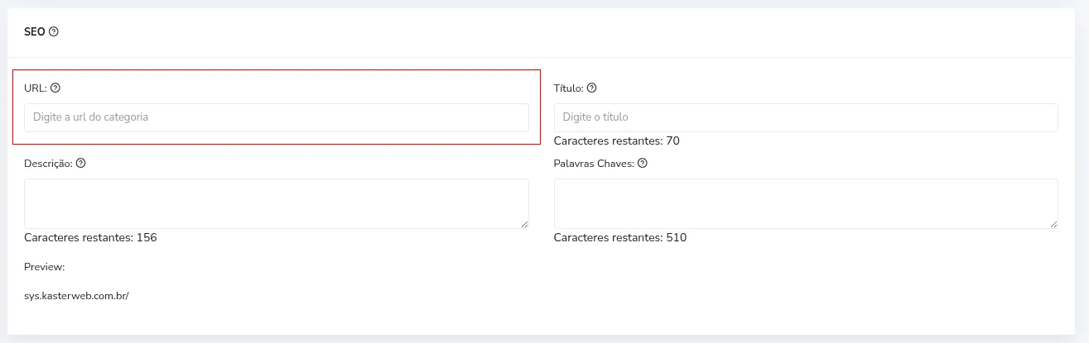Click into the 'Digite o título' input
The image size is (1089, 343).
pyautogui.click(x=806, y=117)
